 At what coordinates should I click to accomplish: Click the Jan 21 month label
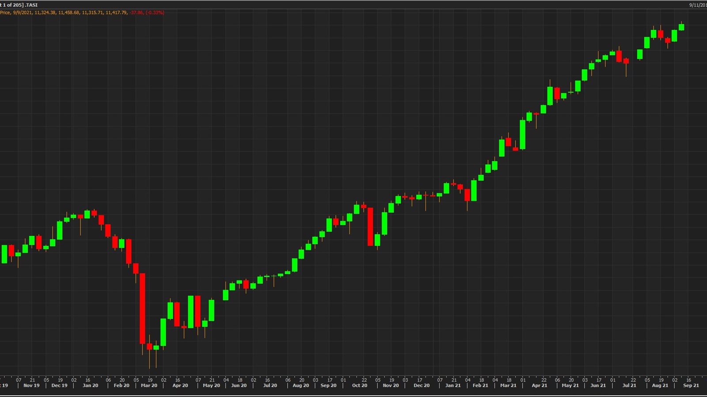click(453, 386)
